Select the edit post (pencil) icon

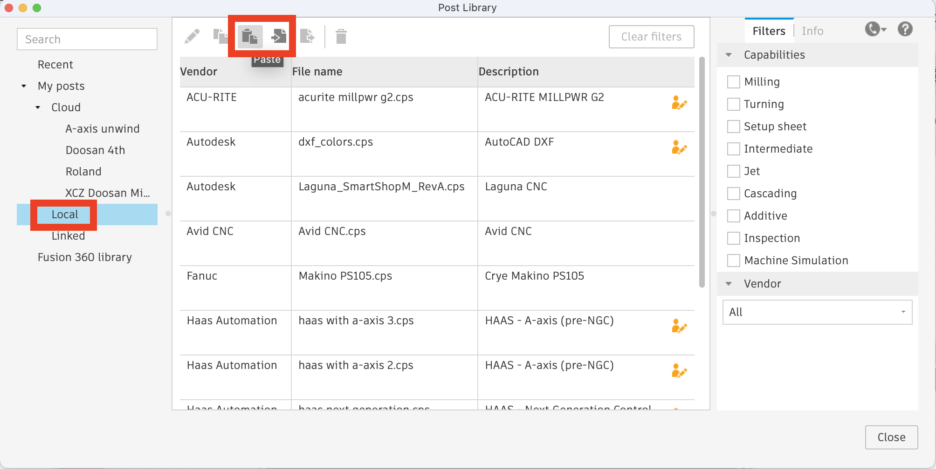point(191,36)
